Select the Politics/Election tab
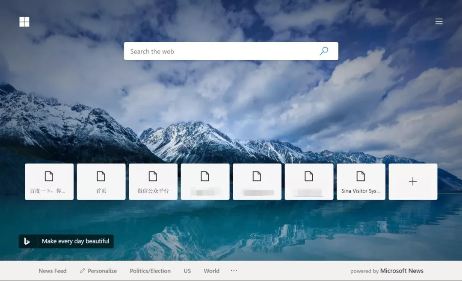The height and width of the screenshot is (281, 462). 150,271
